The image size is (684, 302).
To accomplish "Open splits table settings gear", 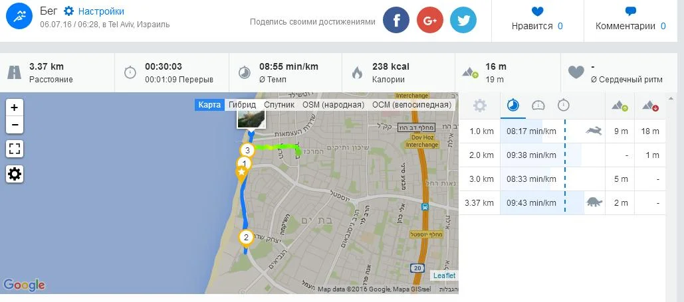I will 480,106.
